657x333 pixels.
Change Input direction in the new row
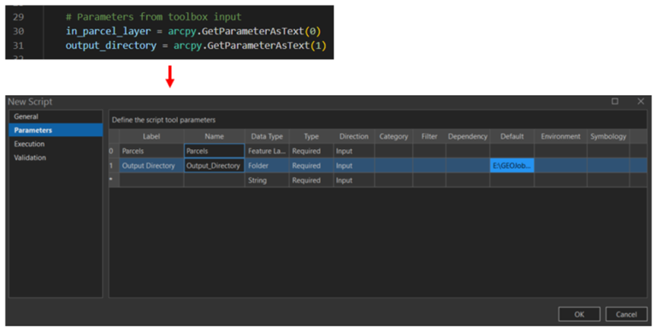(x=354, y=181)
